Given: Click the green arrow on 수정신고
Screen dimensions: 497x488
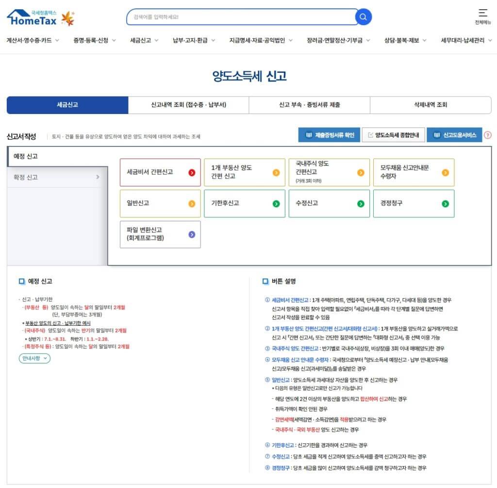Looking at the screenshot, I should tap(361, 204).
